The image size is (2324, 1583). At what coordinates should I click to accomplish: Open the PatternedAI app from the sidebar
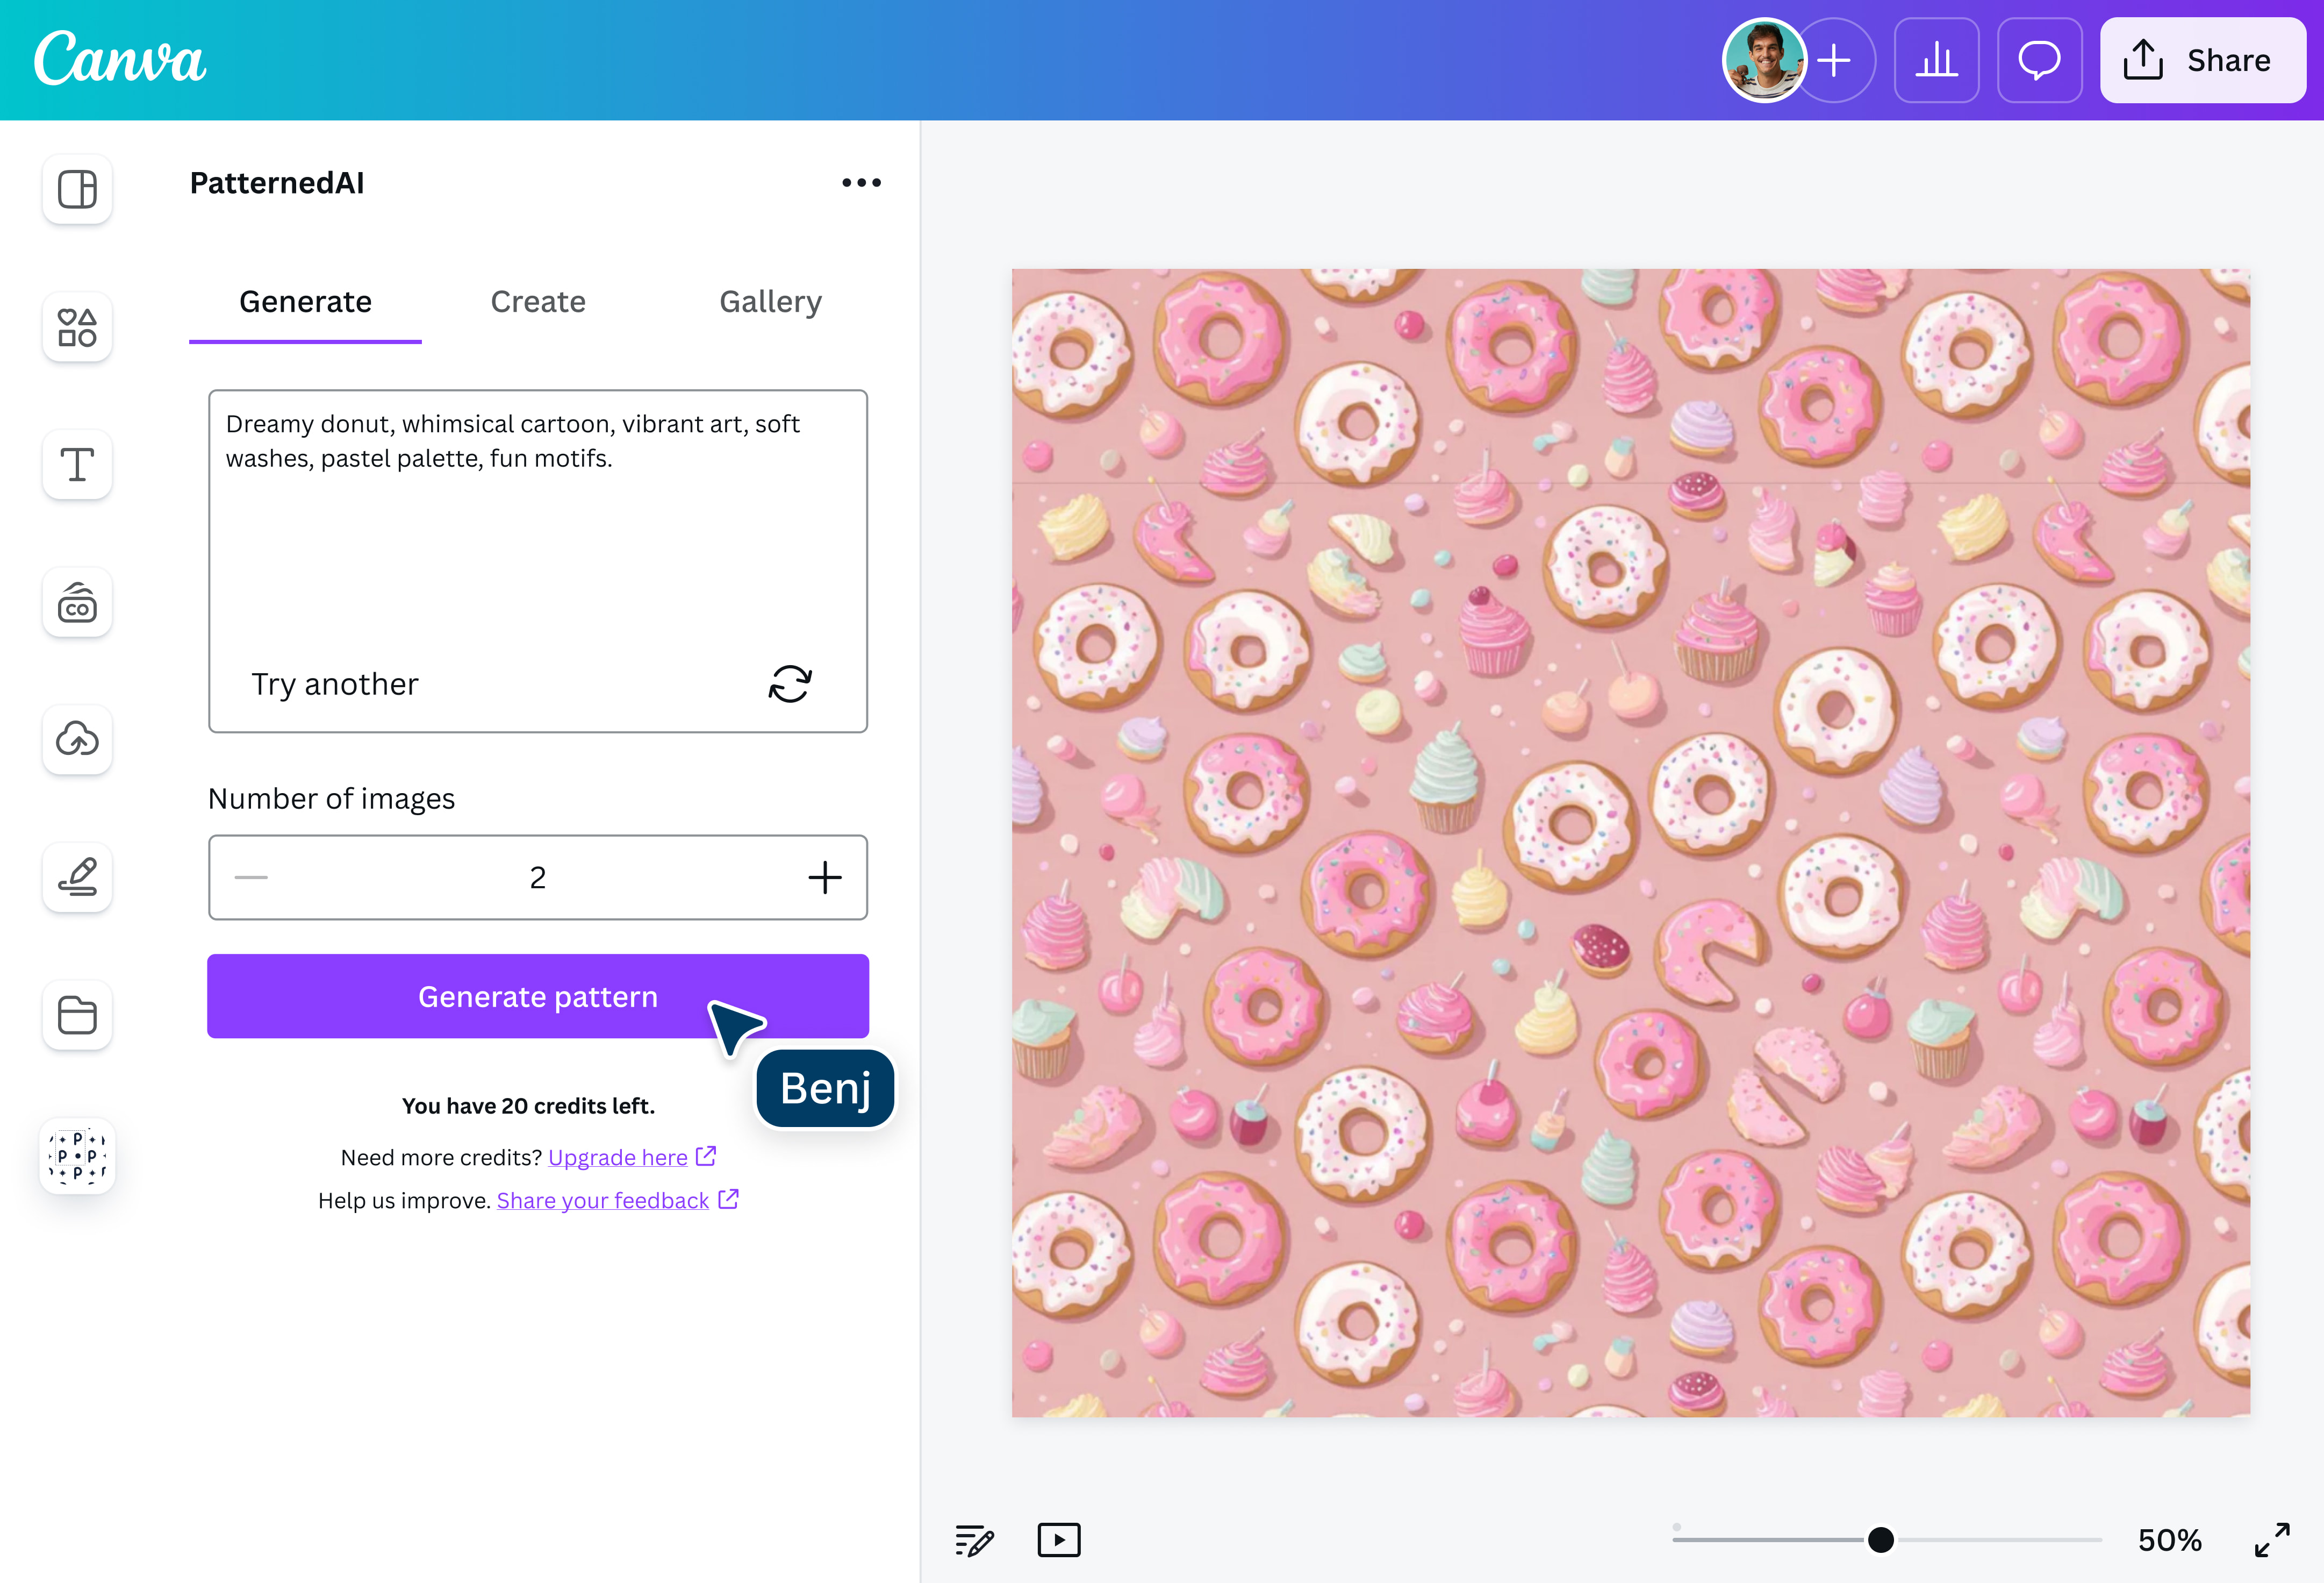pos(77,1156)
